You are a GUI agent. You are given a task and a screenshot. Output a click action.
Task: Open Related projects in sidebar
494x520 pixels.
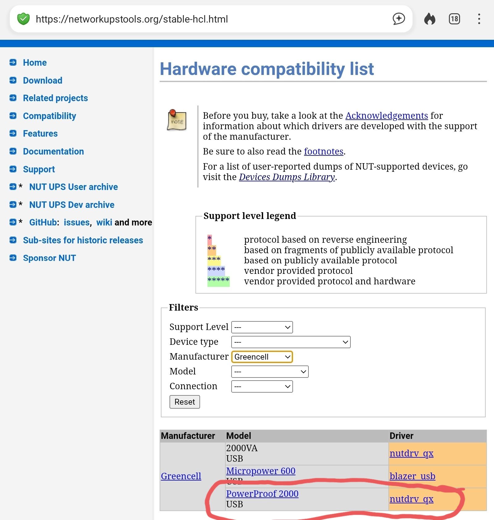pyautogui.click(x=56, y=98)
